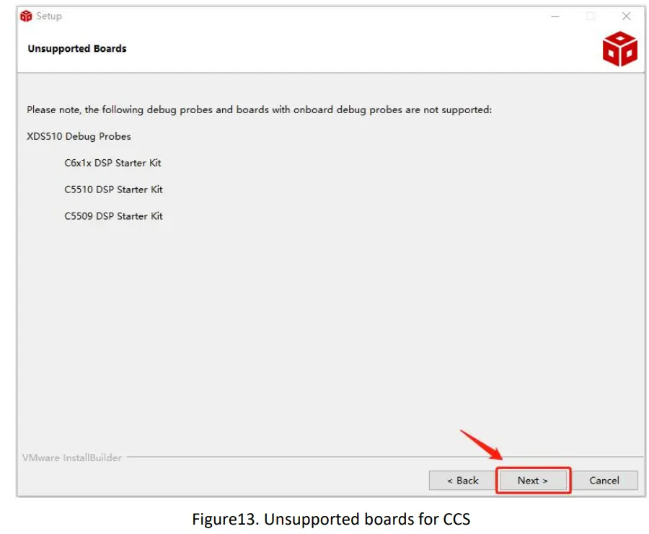Click the large red cube logo
This screenshot has height=534, width=649.
619,49
